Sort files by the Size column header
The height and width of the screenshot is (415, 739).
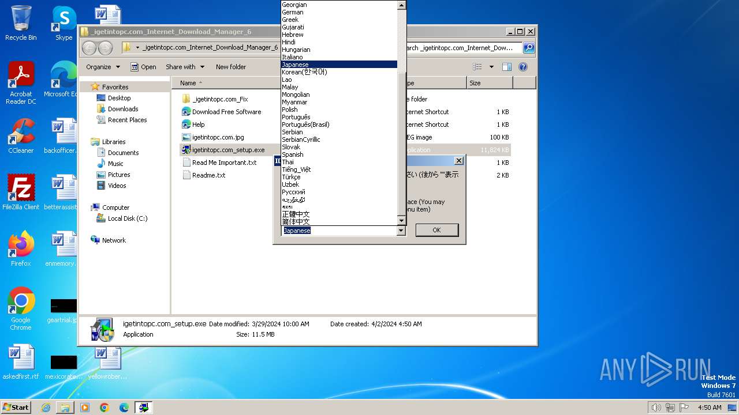(x=489, y=83)
